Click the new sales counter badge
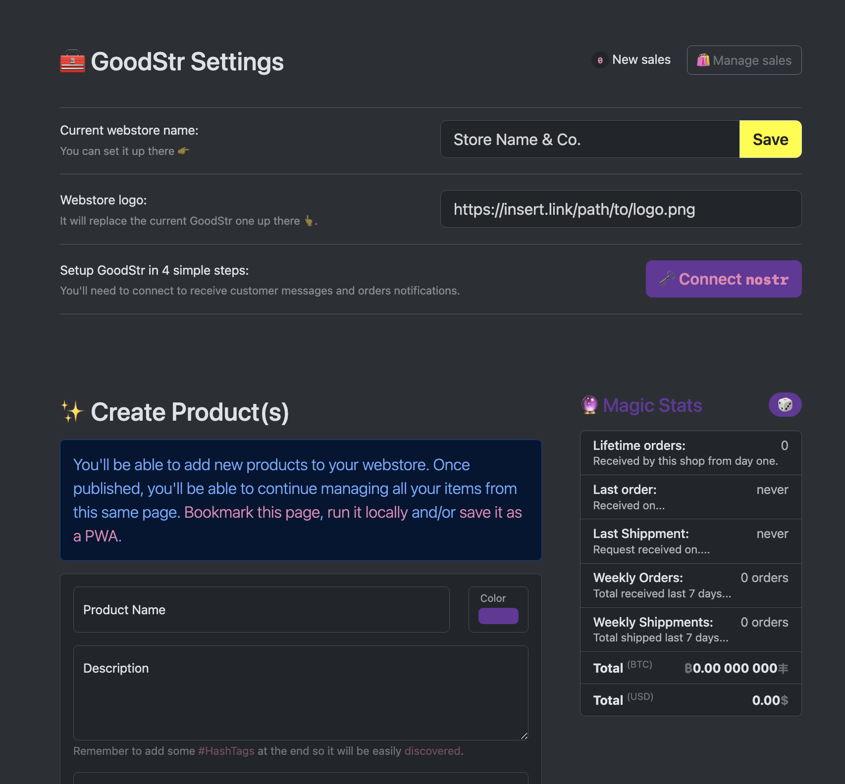Screen dimensions: 845x784 [x=600, y=60]
